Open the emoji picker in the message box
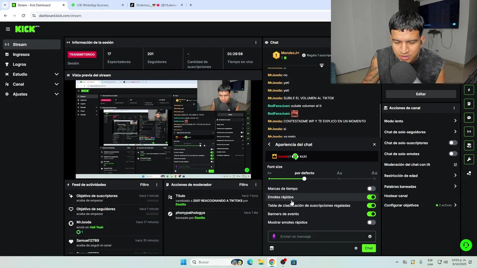 click(370, 236)
